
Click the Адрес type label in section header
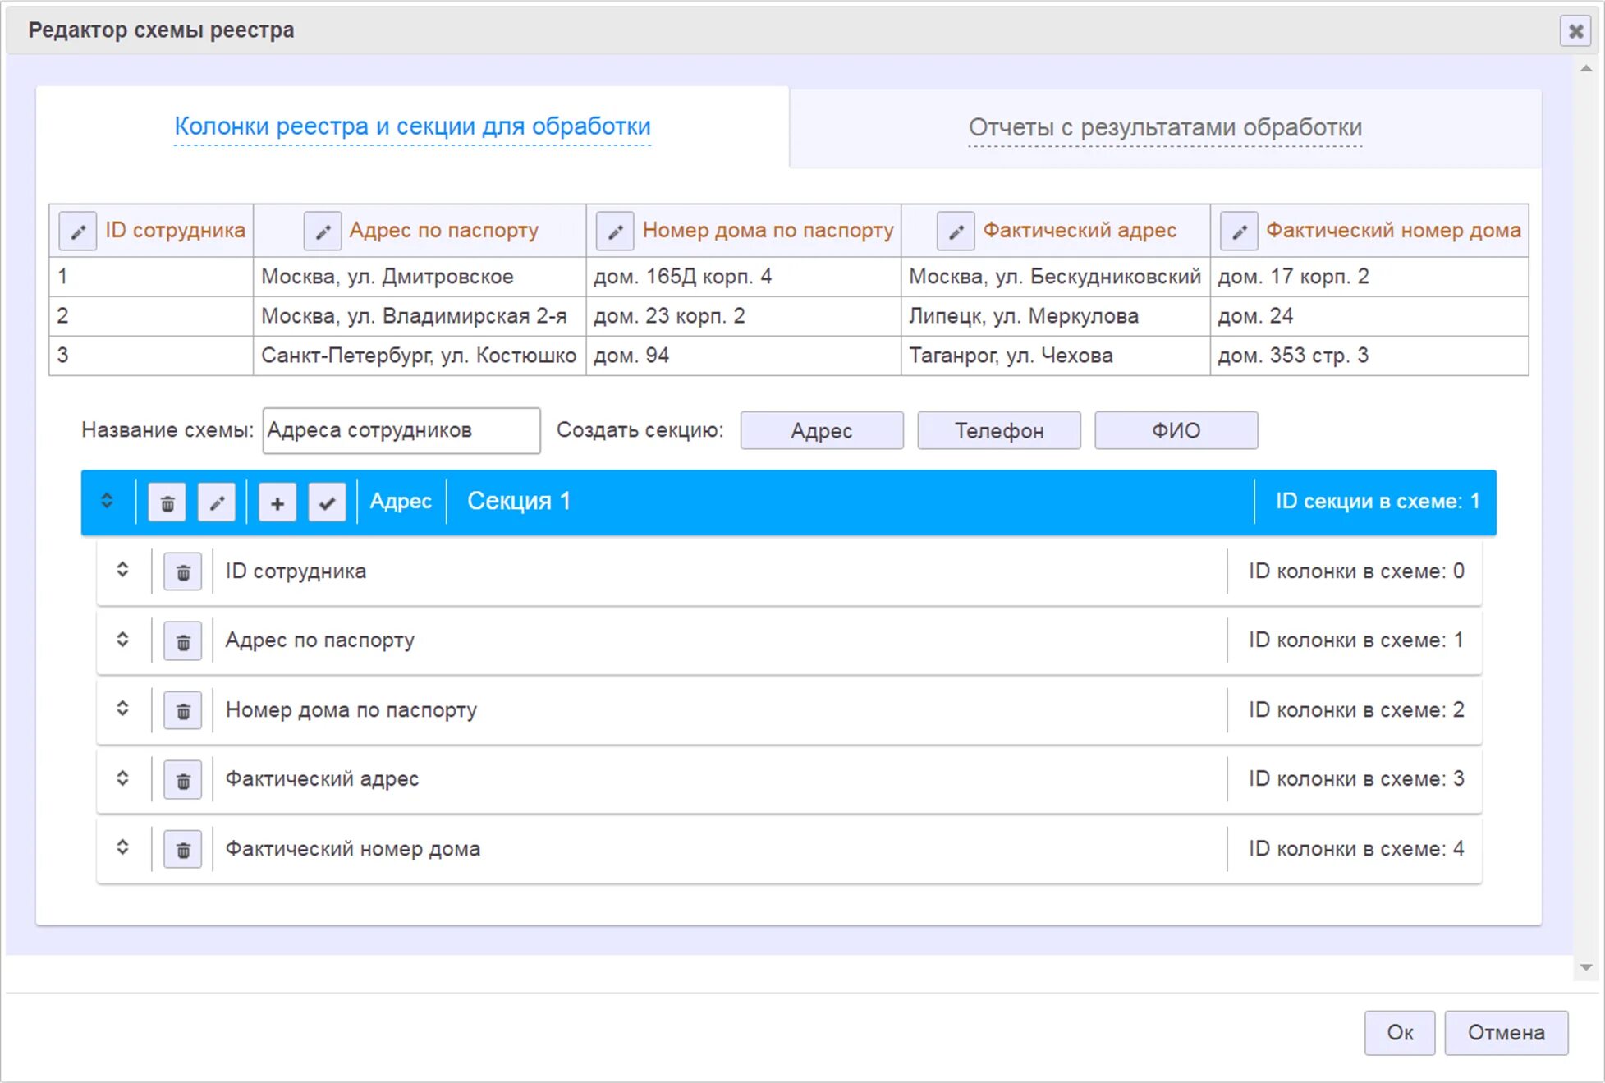401,502
